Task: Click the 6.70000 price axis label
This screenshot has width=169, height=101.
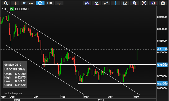Action: click(162, 76)
